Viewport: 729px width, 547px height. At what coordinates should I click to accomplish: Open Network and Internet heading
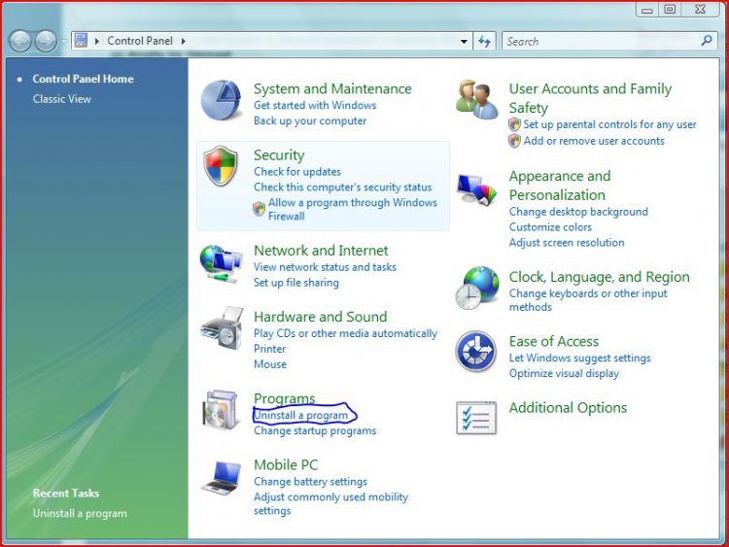321,251
